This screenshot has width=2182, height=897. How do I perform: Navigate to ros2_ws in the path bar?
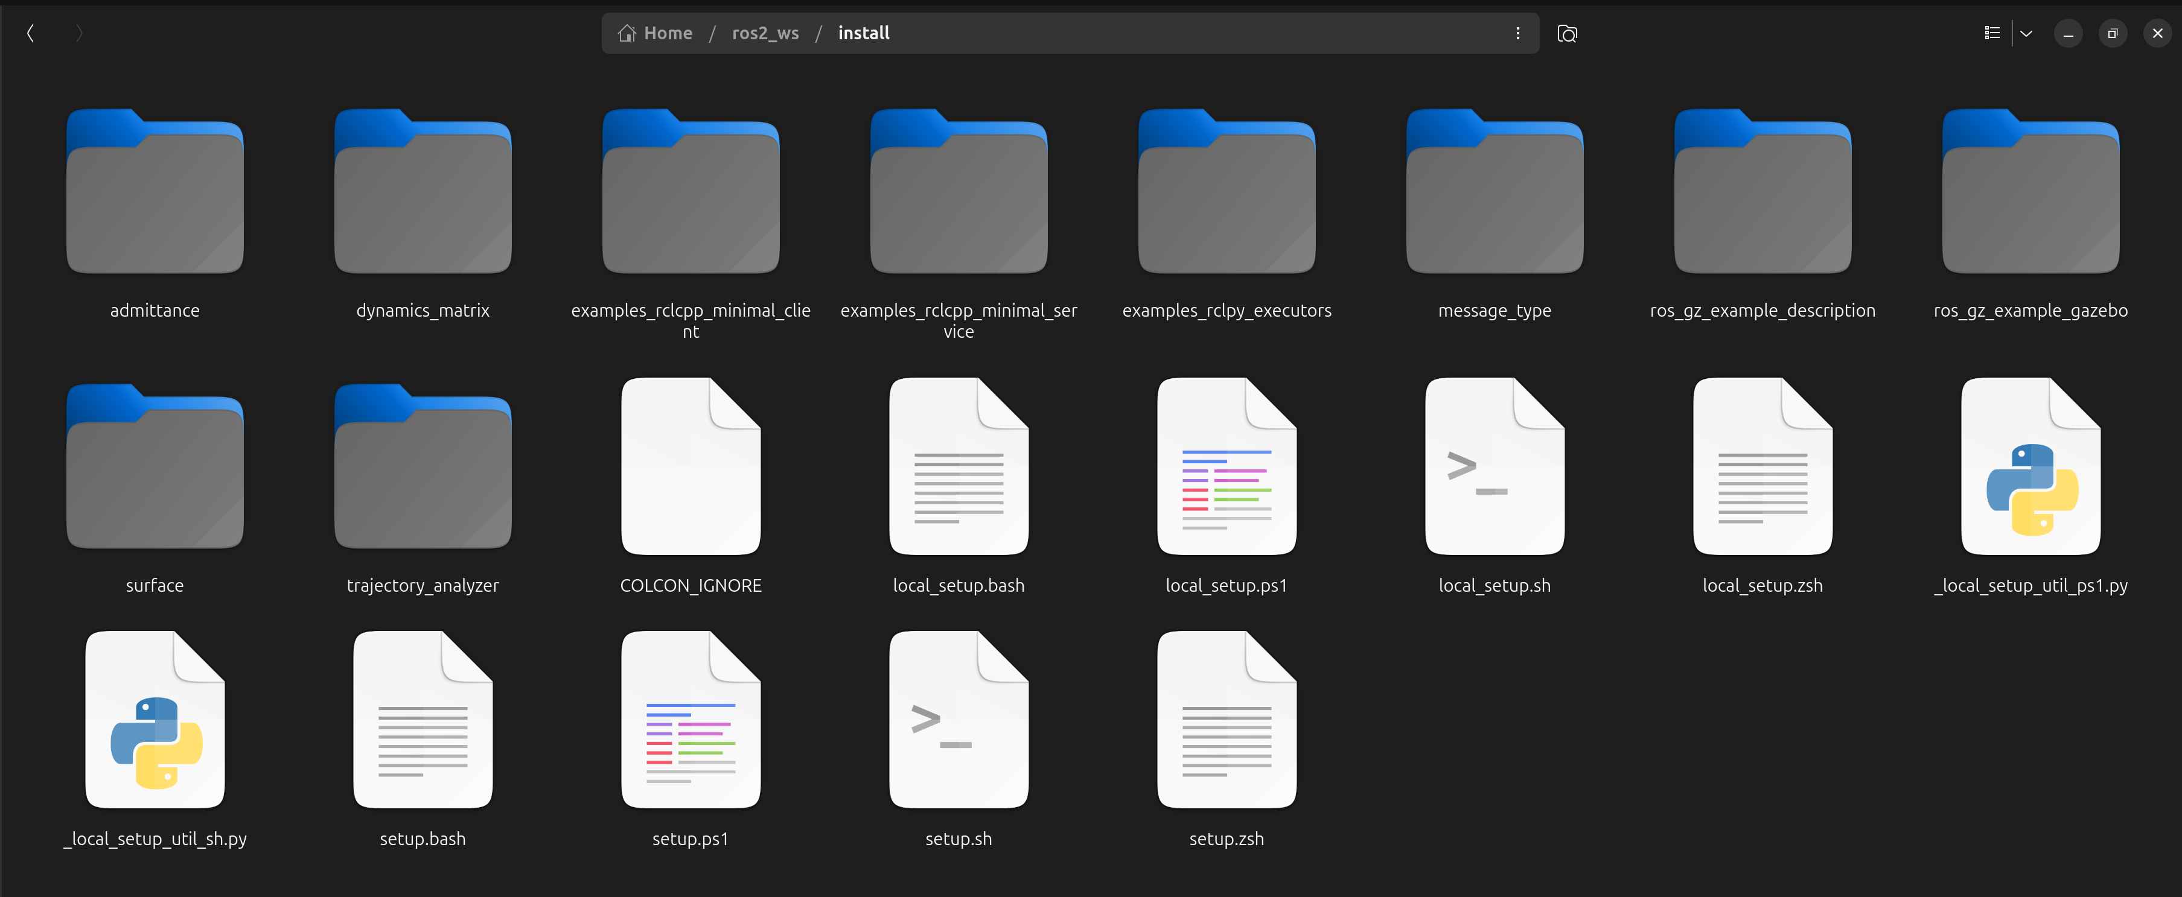pyautogui.click(x=765, y=34)
